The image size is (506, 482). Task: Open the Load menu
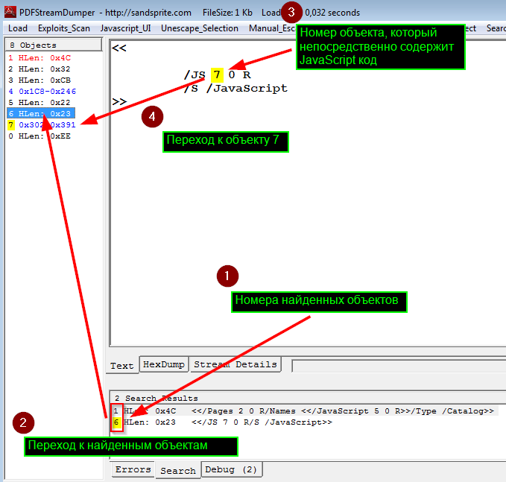(x=18, y=28)
